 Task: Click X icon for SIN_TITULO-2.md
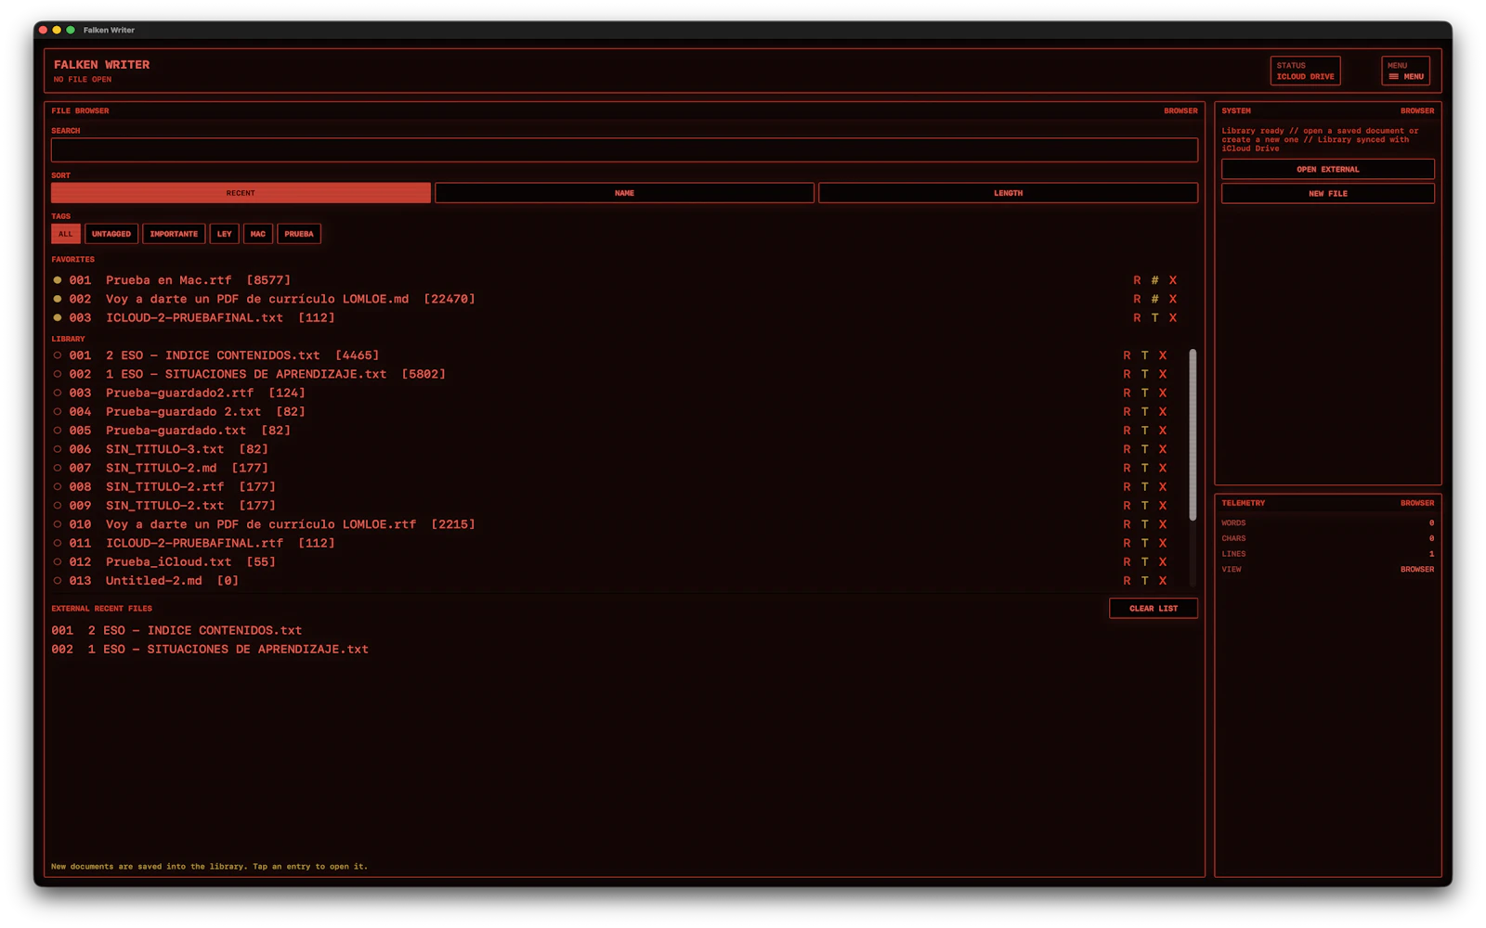[1162, 468]
